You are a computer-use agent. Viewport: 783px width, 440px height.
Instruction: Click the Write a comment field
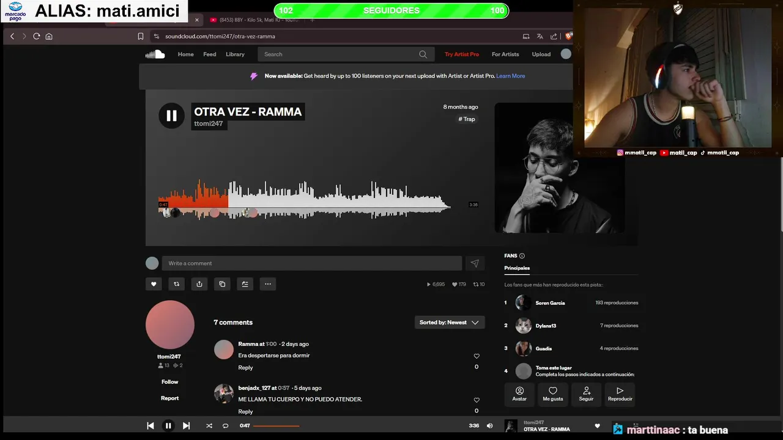pyautogui.click(x=312, y=263)
